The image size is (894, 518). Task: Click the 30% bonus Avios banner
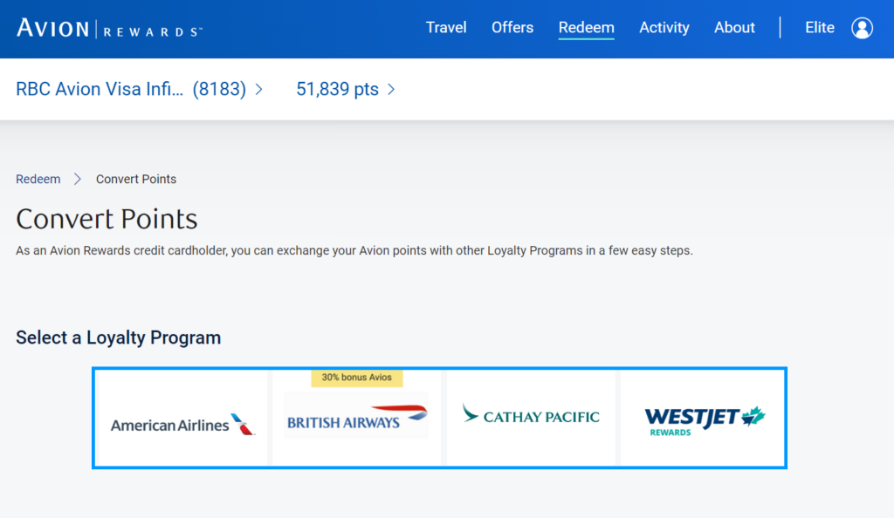(x=356, y=378)
